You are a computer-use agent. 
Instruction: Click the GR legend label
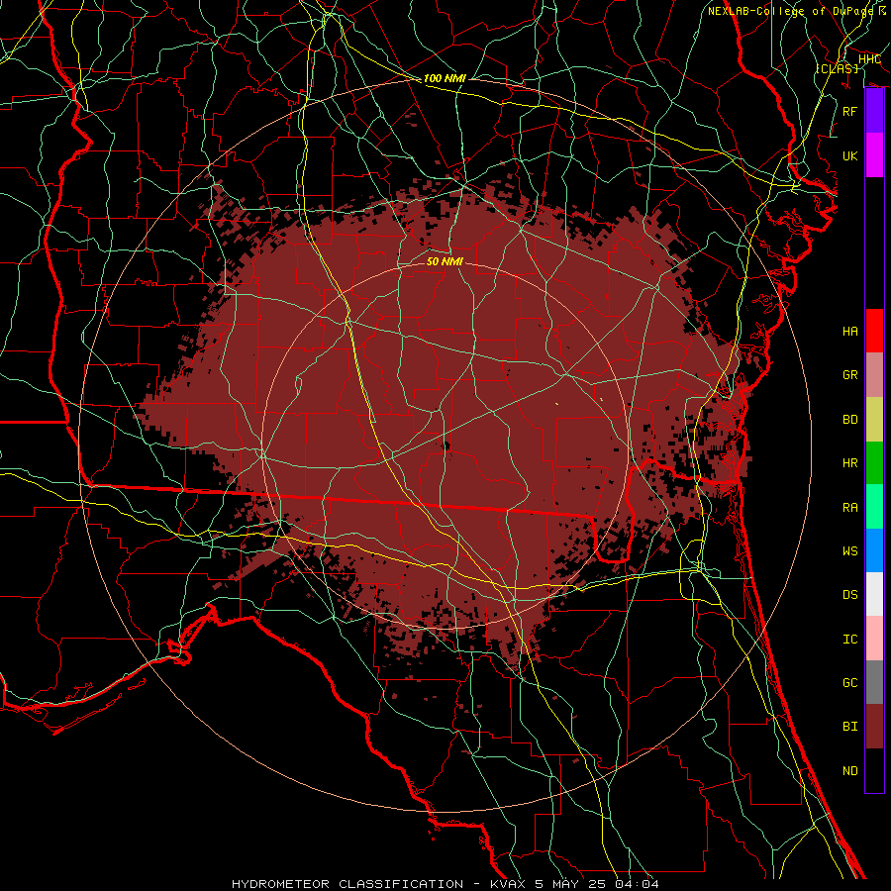coord(850,375)
